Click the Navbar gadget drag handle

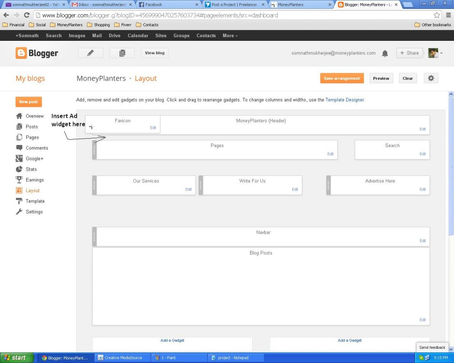pos(94,237)
